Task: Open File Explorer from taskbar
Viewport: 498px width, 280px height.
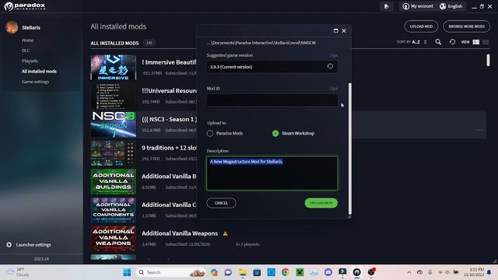Action: (x=243, y=272)
